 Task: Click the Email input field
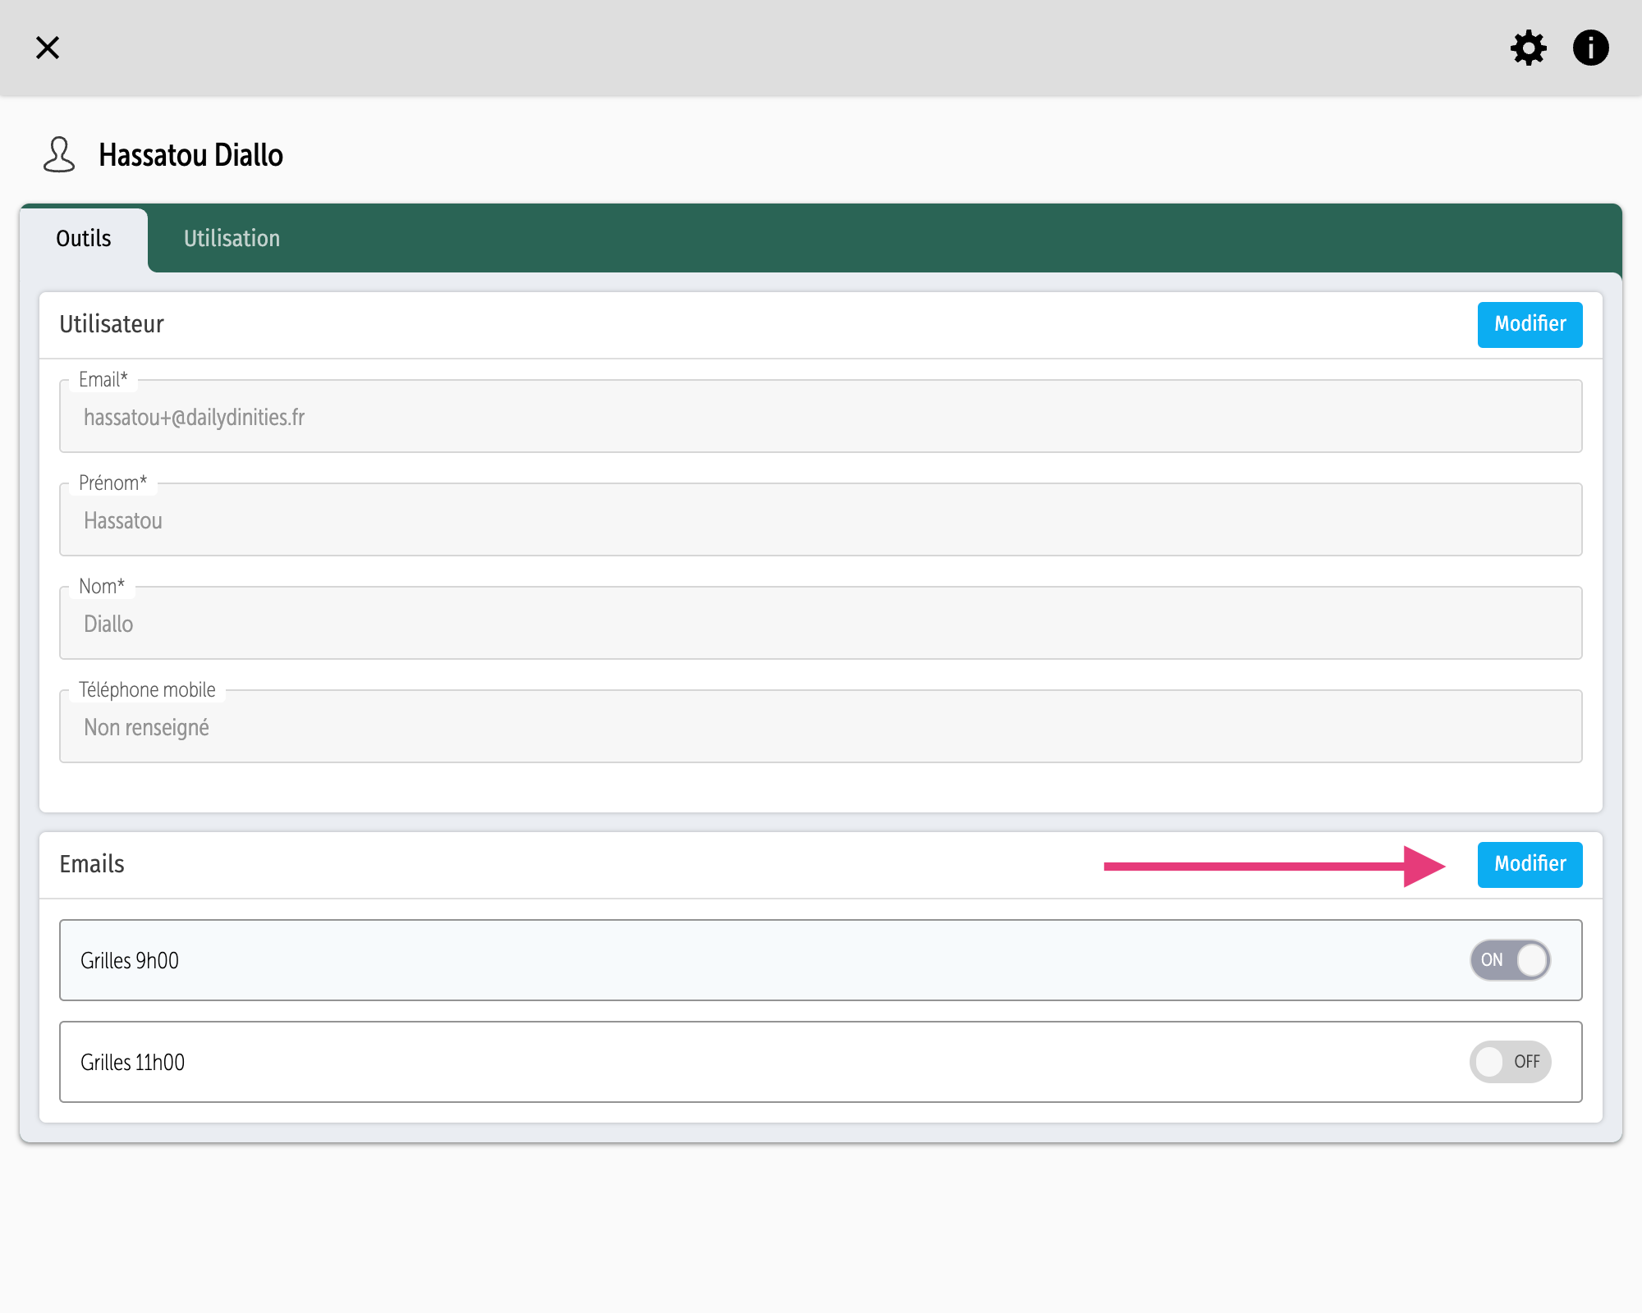point(820,417)
